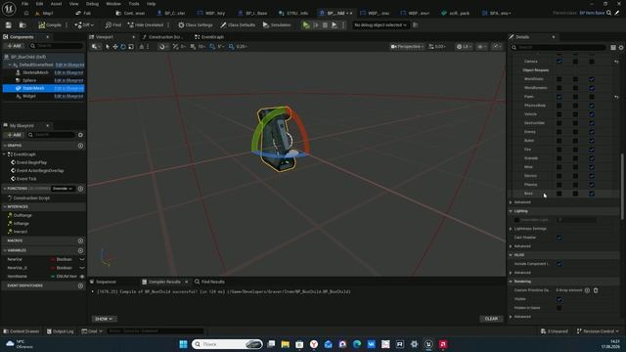Image resolution: width=626 pixels, height=352 pixels.
Task: Open the Diff dropdown in the toolbar
Action: (x=84, y=24)
